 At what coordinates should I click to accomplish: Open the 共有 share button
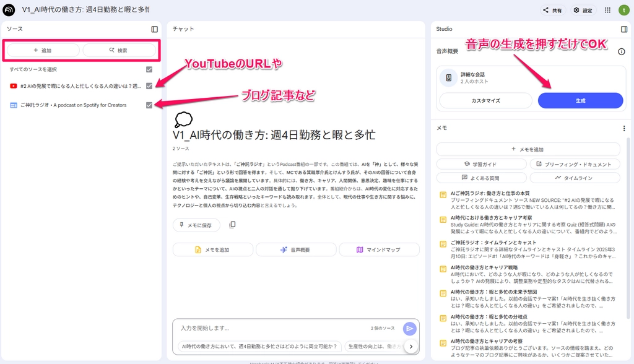pyautogui.click(x=552, y=10)
